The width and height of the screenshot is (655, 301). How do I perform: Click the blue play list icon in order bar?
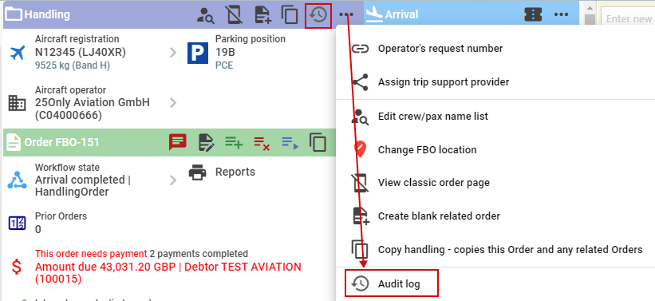click(x=290, y=143)
